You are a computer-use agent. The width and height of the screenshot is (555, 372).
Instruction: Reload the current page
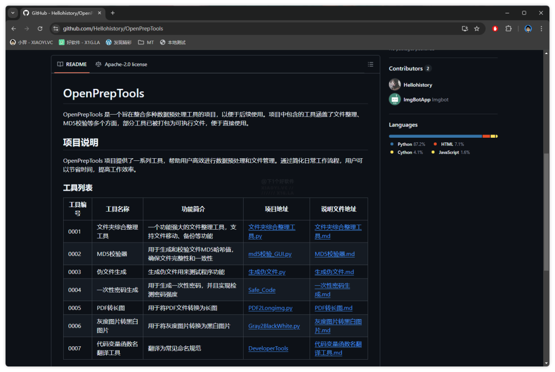[40, 29]
